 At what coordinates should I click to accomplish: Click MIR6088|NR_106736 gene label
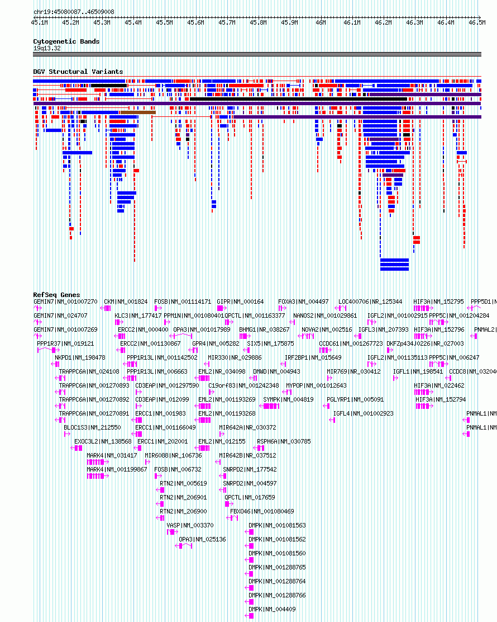(x=173, y=455)
